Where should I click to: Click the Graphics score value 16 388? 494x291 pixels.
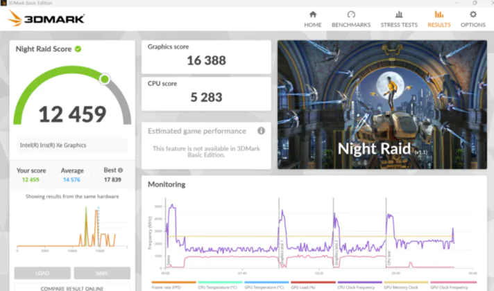206,60
